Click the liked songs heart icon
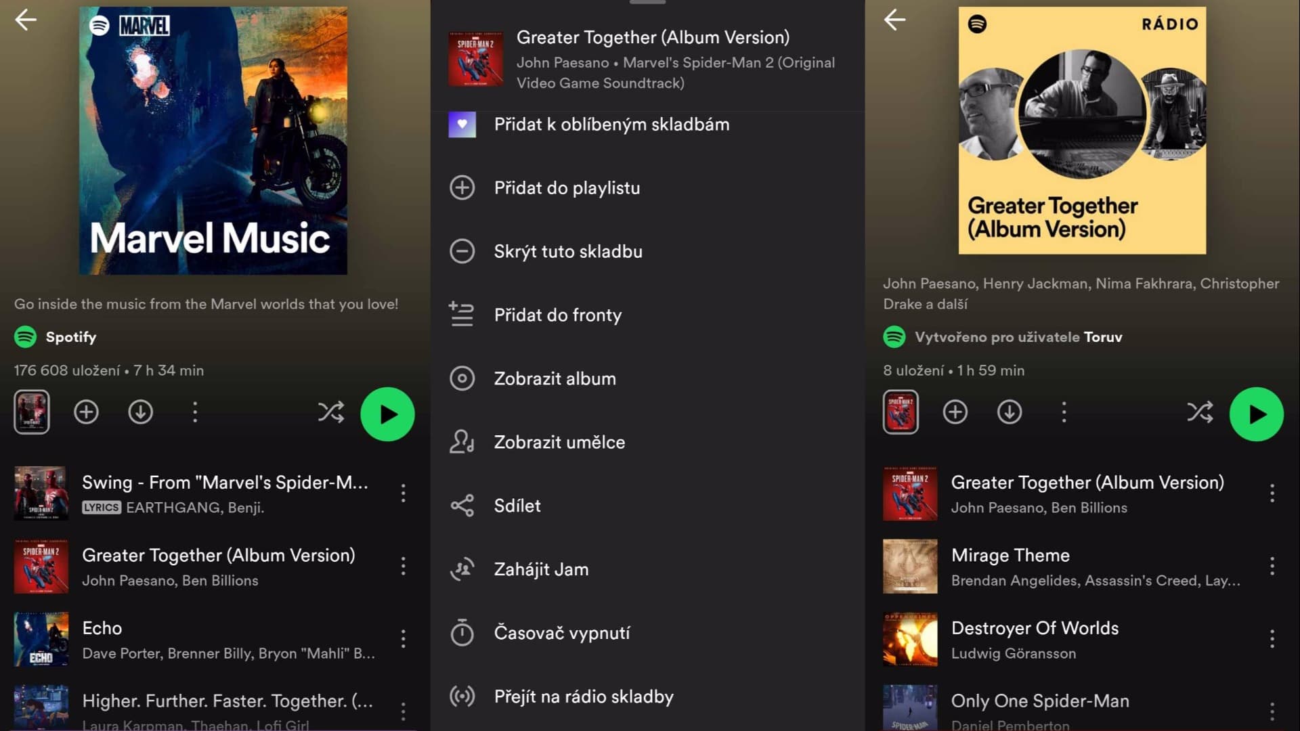1300x731 pixels. 462,124
